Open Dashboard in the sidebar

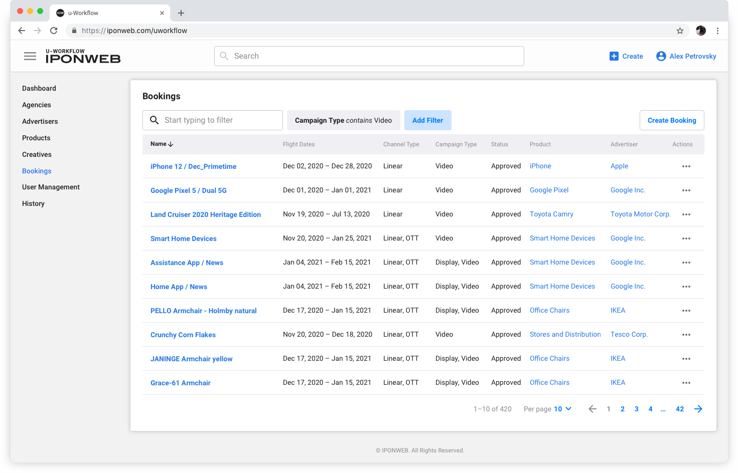click(39, 88)
